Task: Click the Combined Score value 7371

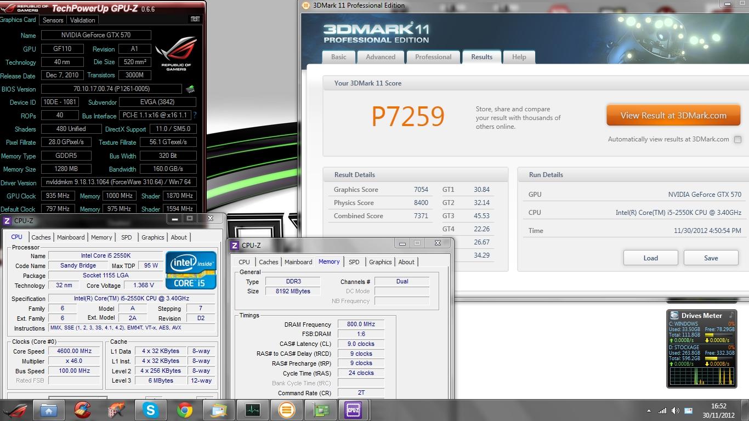Action: tap(421, 216)
